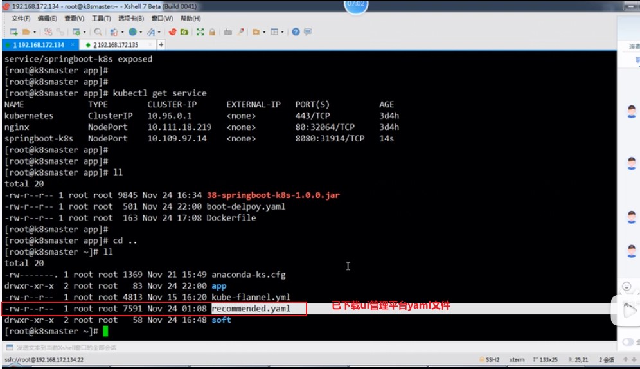Click the Disconnect link icon
This screenshot has height=369, width=640.
coord(60,32)
